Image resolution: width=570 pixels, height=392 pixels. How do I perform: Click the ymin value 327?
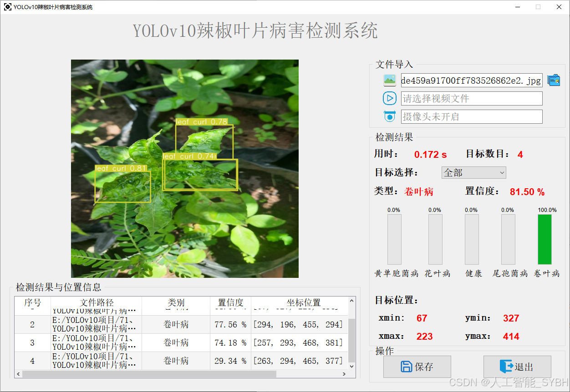click(x=511, y=318)
